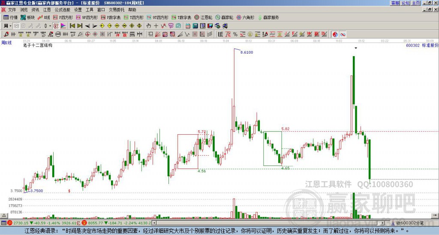Click the black right arrow icon
This screenshot has width=439, height=235.
point(95,26)
